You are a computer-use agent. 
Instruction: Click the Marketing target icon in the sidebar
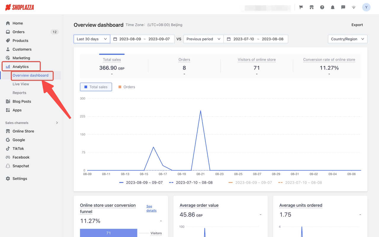[8, 58]
